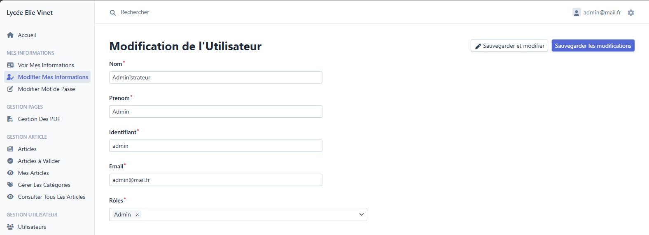The width and height of the screenshot is (649, 235).
Task: Click the Lycée Elie Vinet site title
Action: [x=30, y=13]
